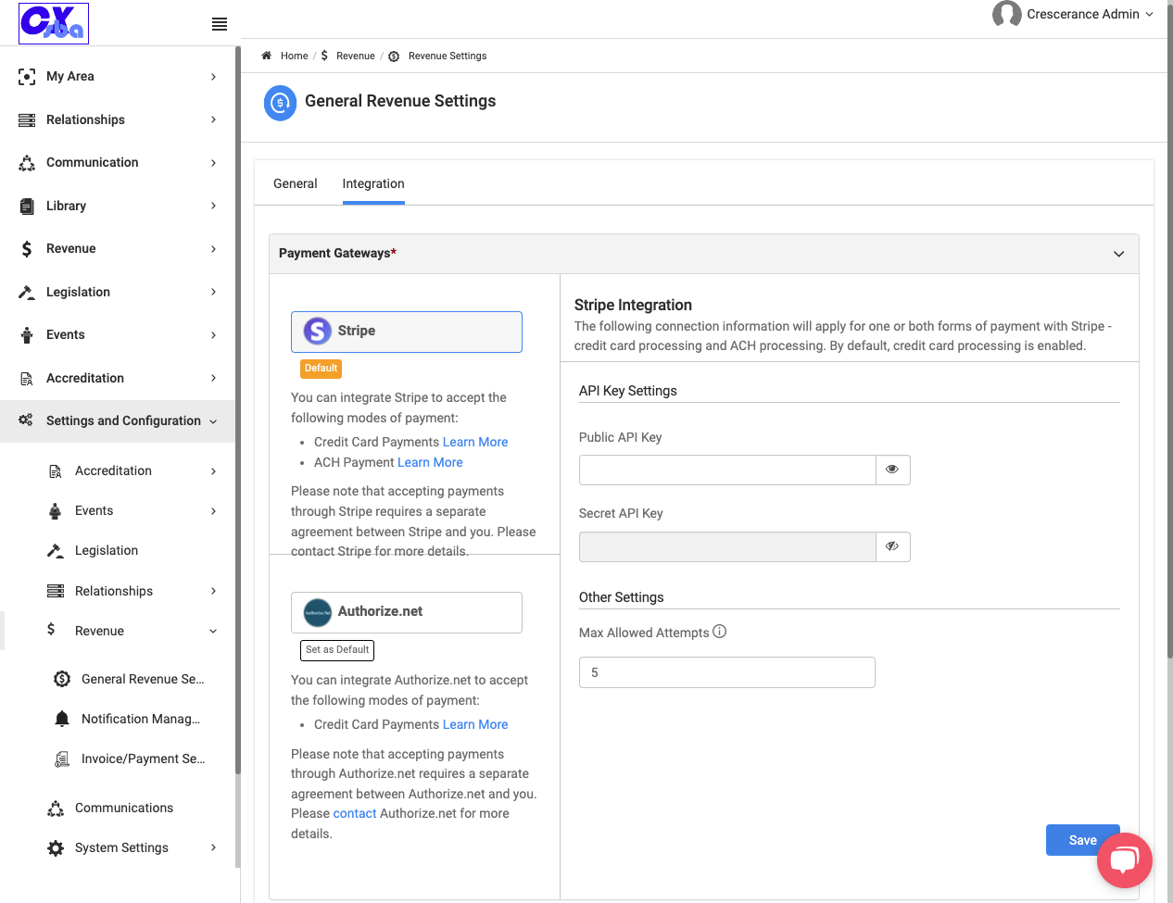
Task: Click the contact Authorize.net link
Action: coord(355,813)
